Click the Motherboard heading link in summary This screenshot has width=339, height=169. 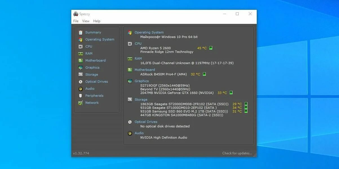145,70
